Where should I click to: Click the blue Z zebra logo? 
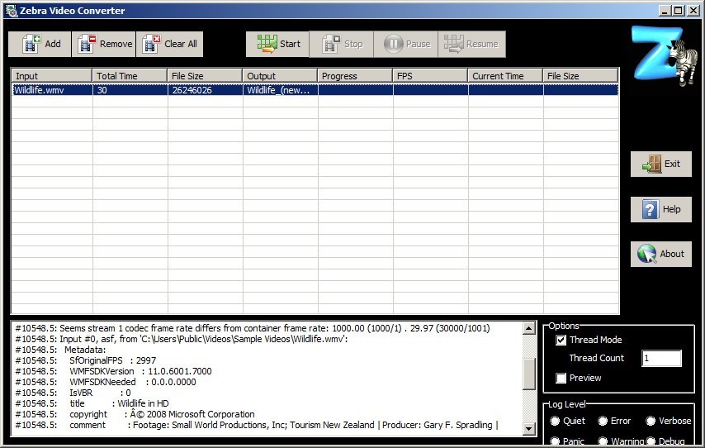click(664, 55)
